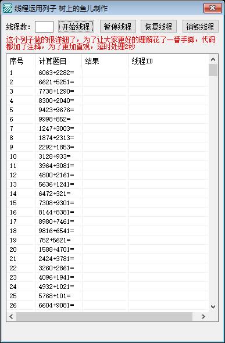Click the 线程ID column header
The width and height of the screenshot is (225, 343).
point(169,61)
